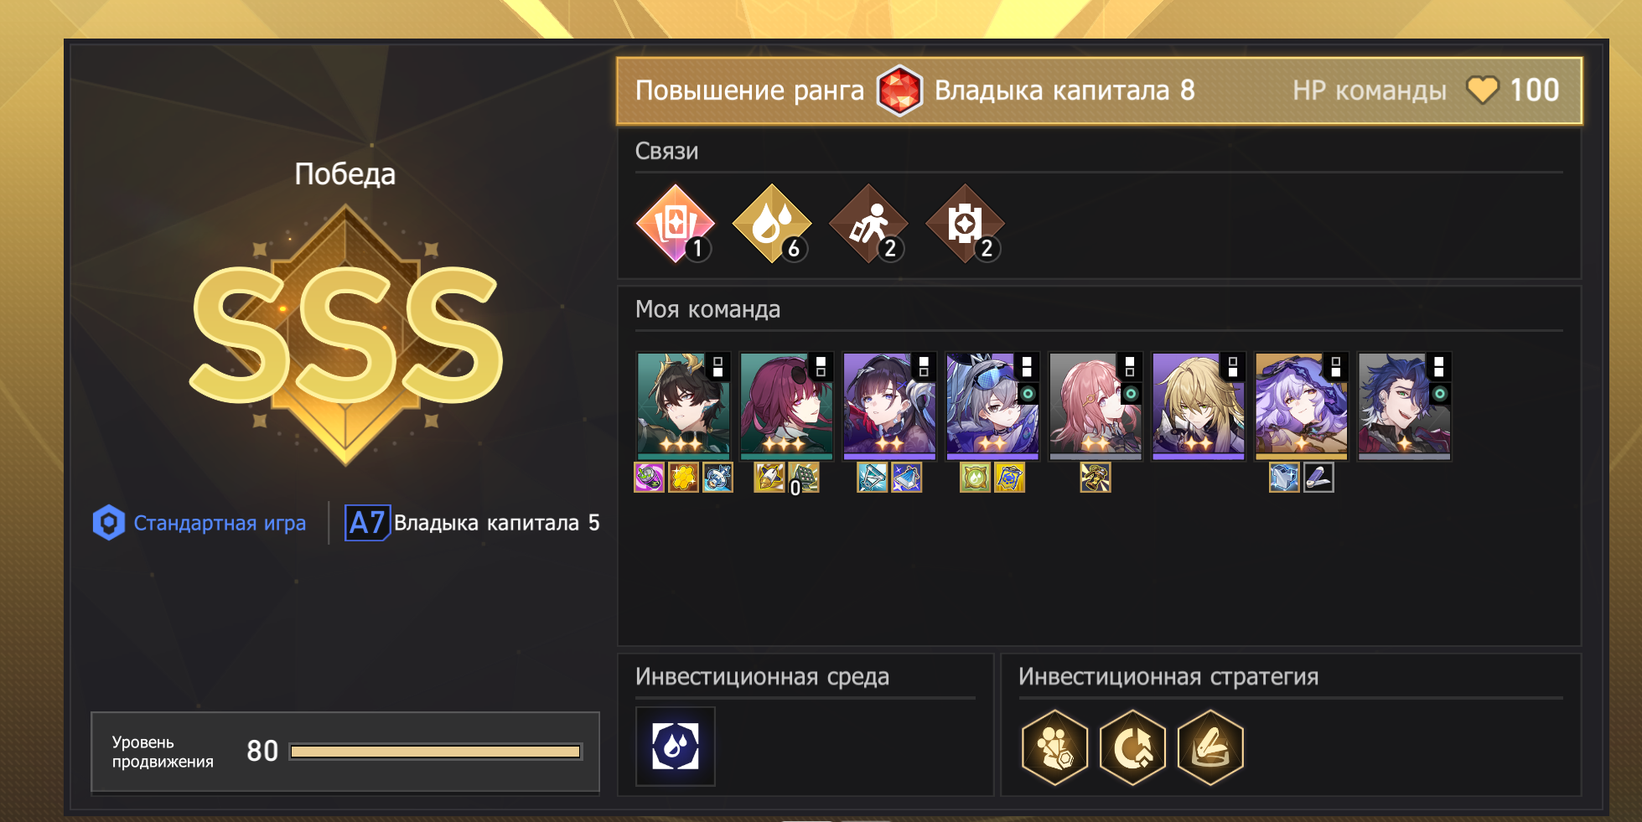The height and width of the screenshot is (822, 1642).
Task: Open the armor emblem bond icon
Action: tap(965, 225)
